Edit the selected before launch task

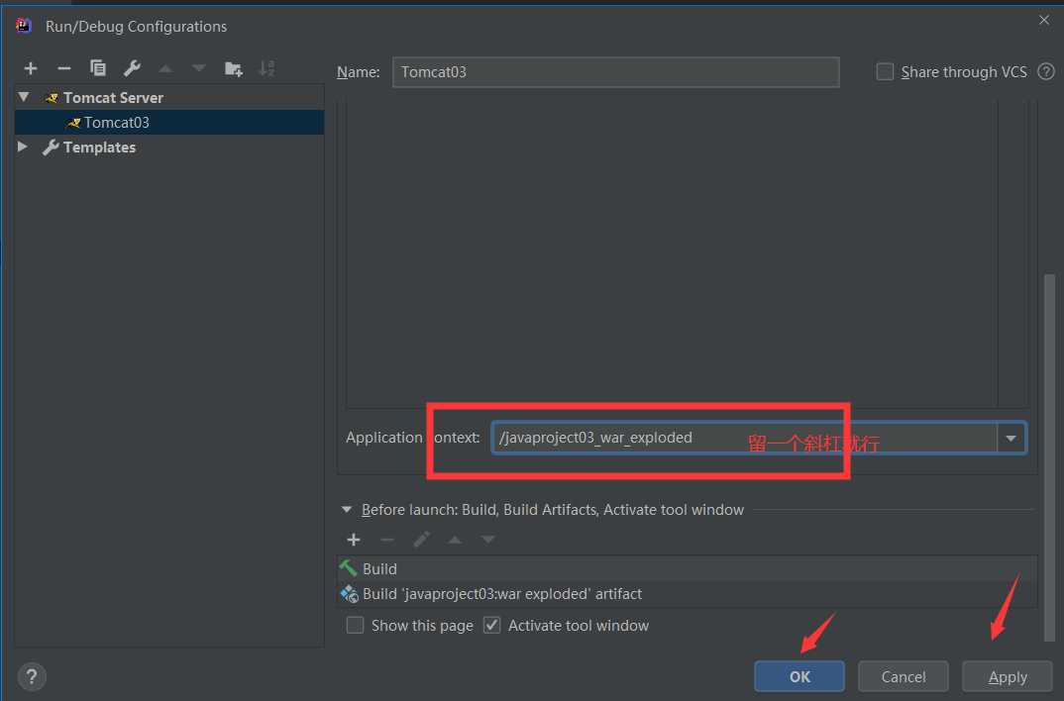point(421,540)
